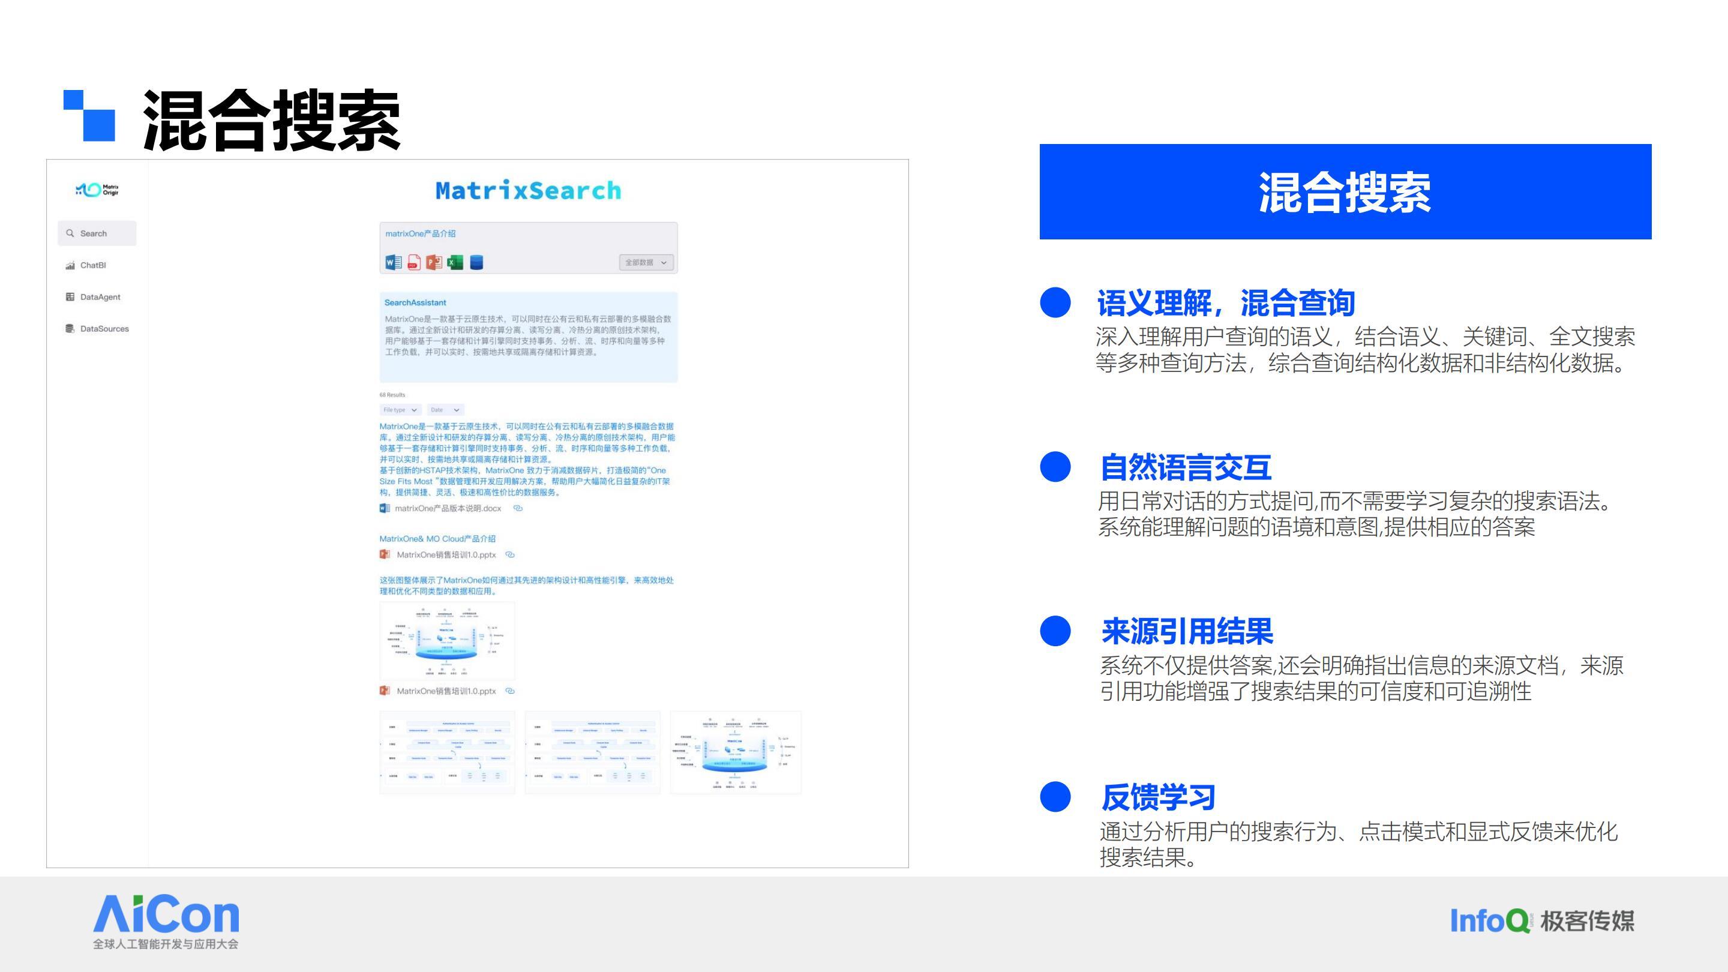The image size is (1728, 972).
Task: Select the Excel file filter icon
Action: 455,262
